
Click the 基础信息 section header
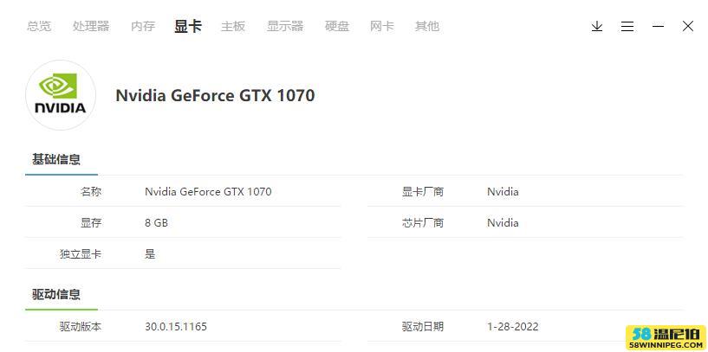coord(56,159)
